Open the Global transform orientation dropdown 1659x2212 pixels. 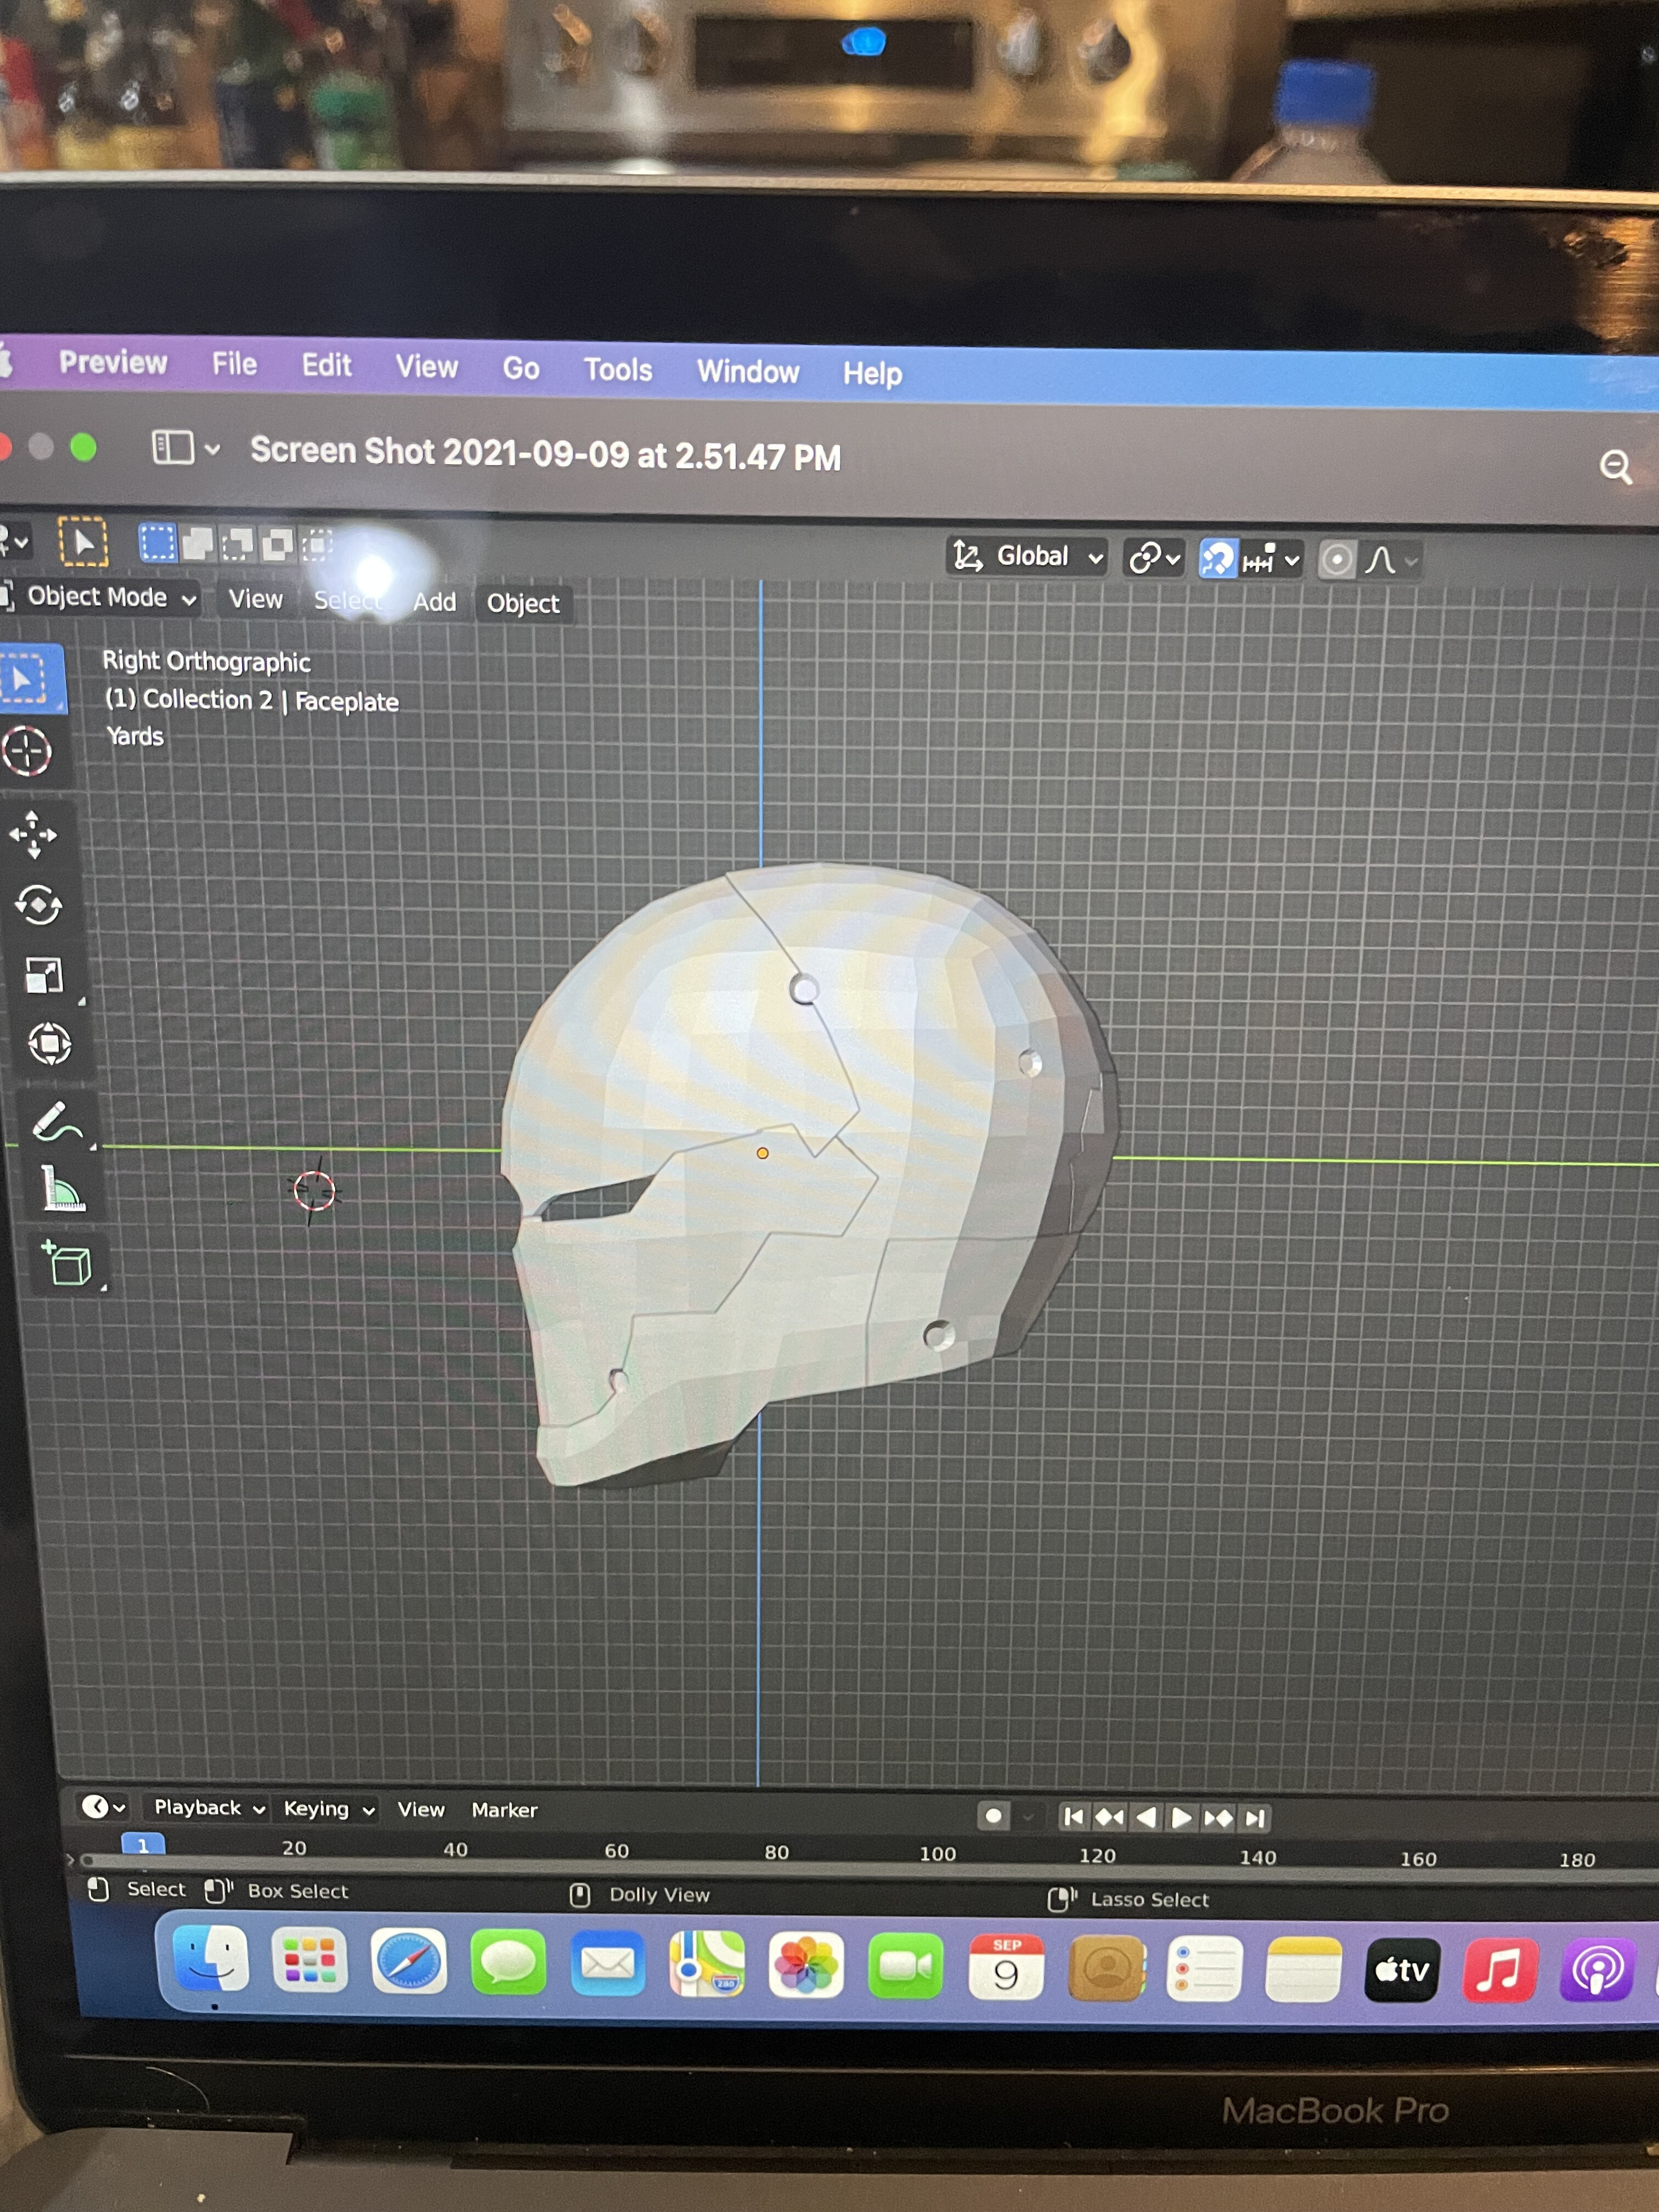pyautogui.click(x=1028, y=556)
